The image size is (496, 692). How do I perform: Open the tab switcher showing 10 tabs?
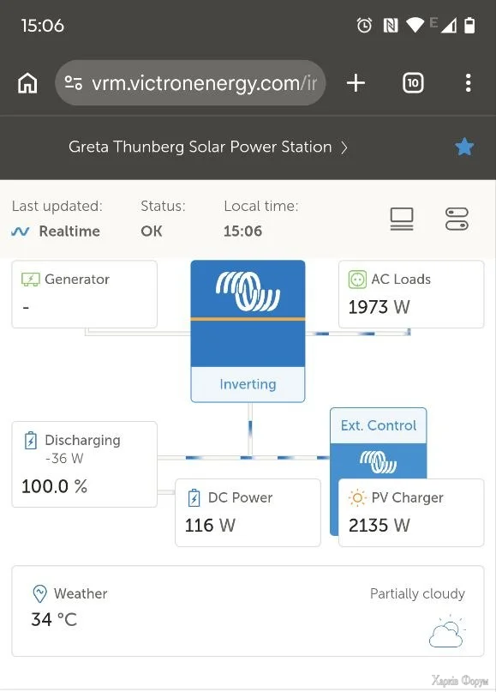[x=413, y=83]
